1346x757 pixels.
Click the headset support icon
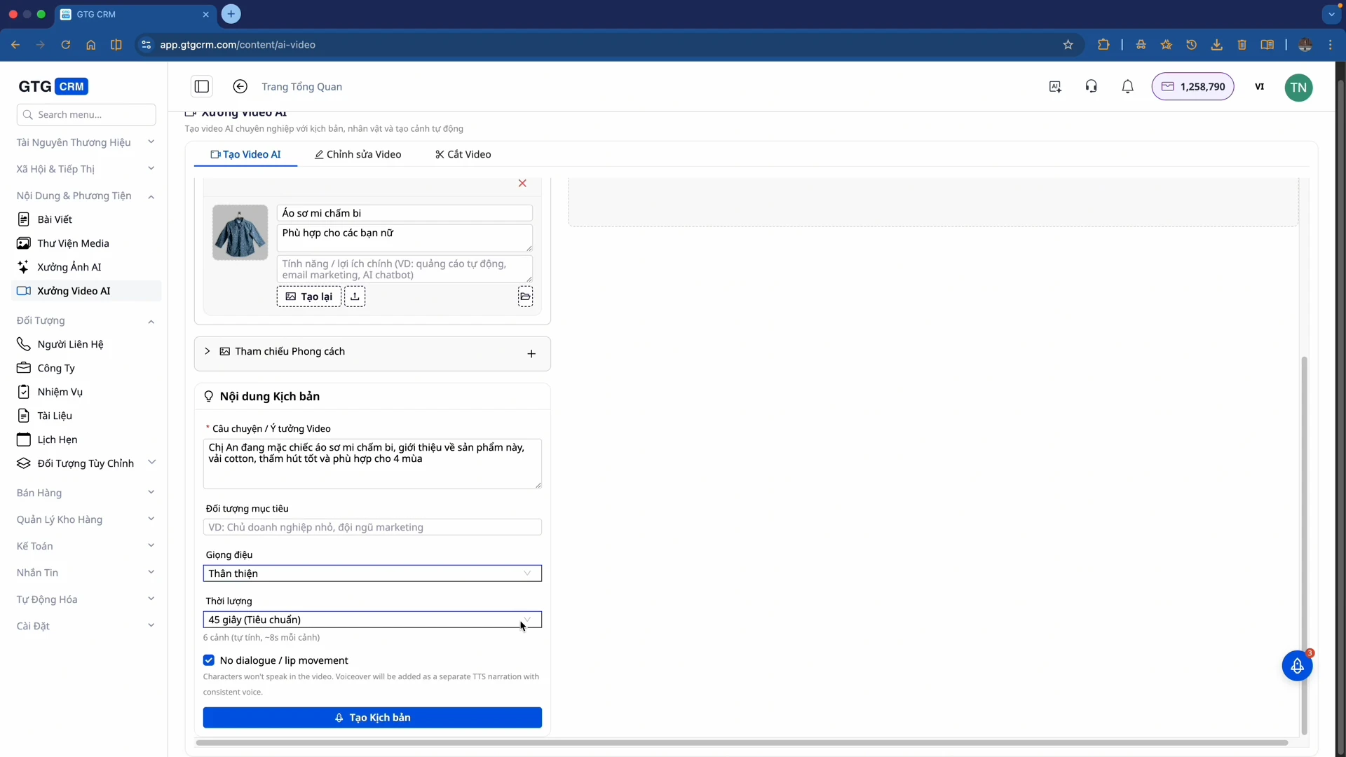(x=1091, y=86)
